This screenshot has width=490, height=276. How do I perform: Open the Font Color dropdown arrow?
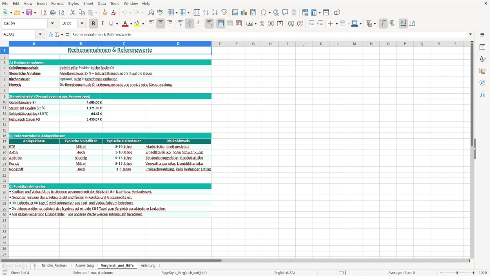pos(131,24)
